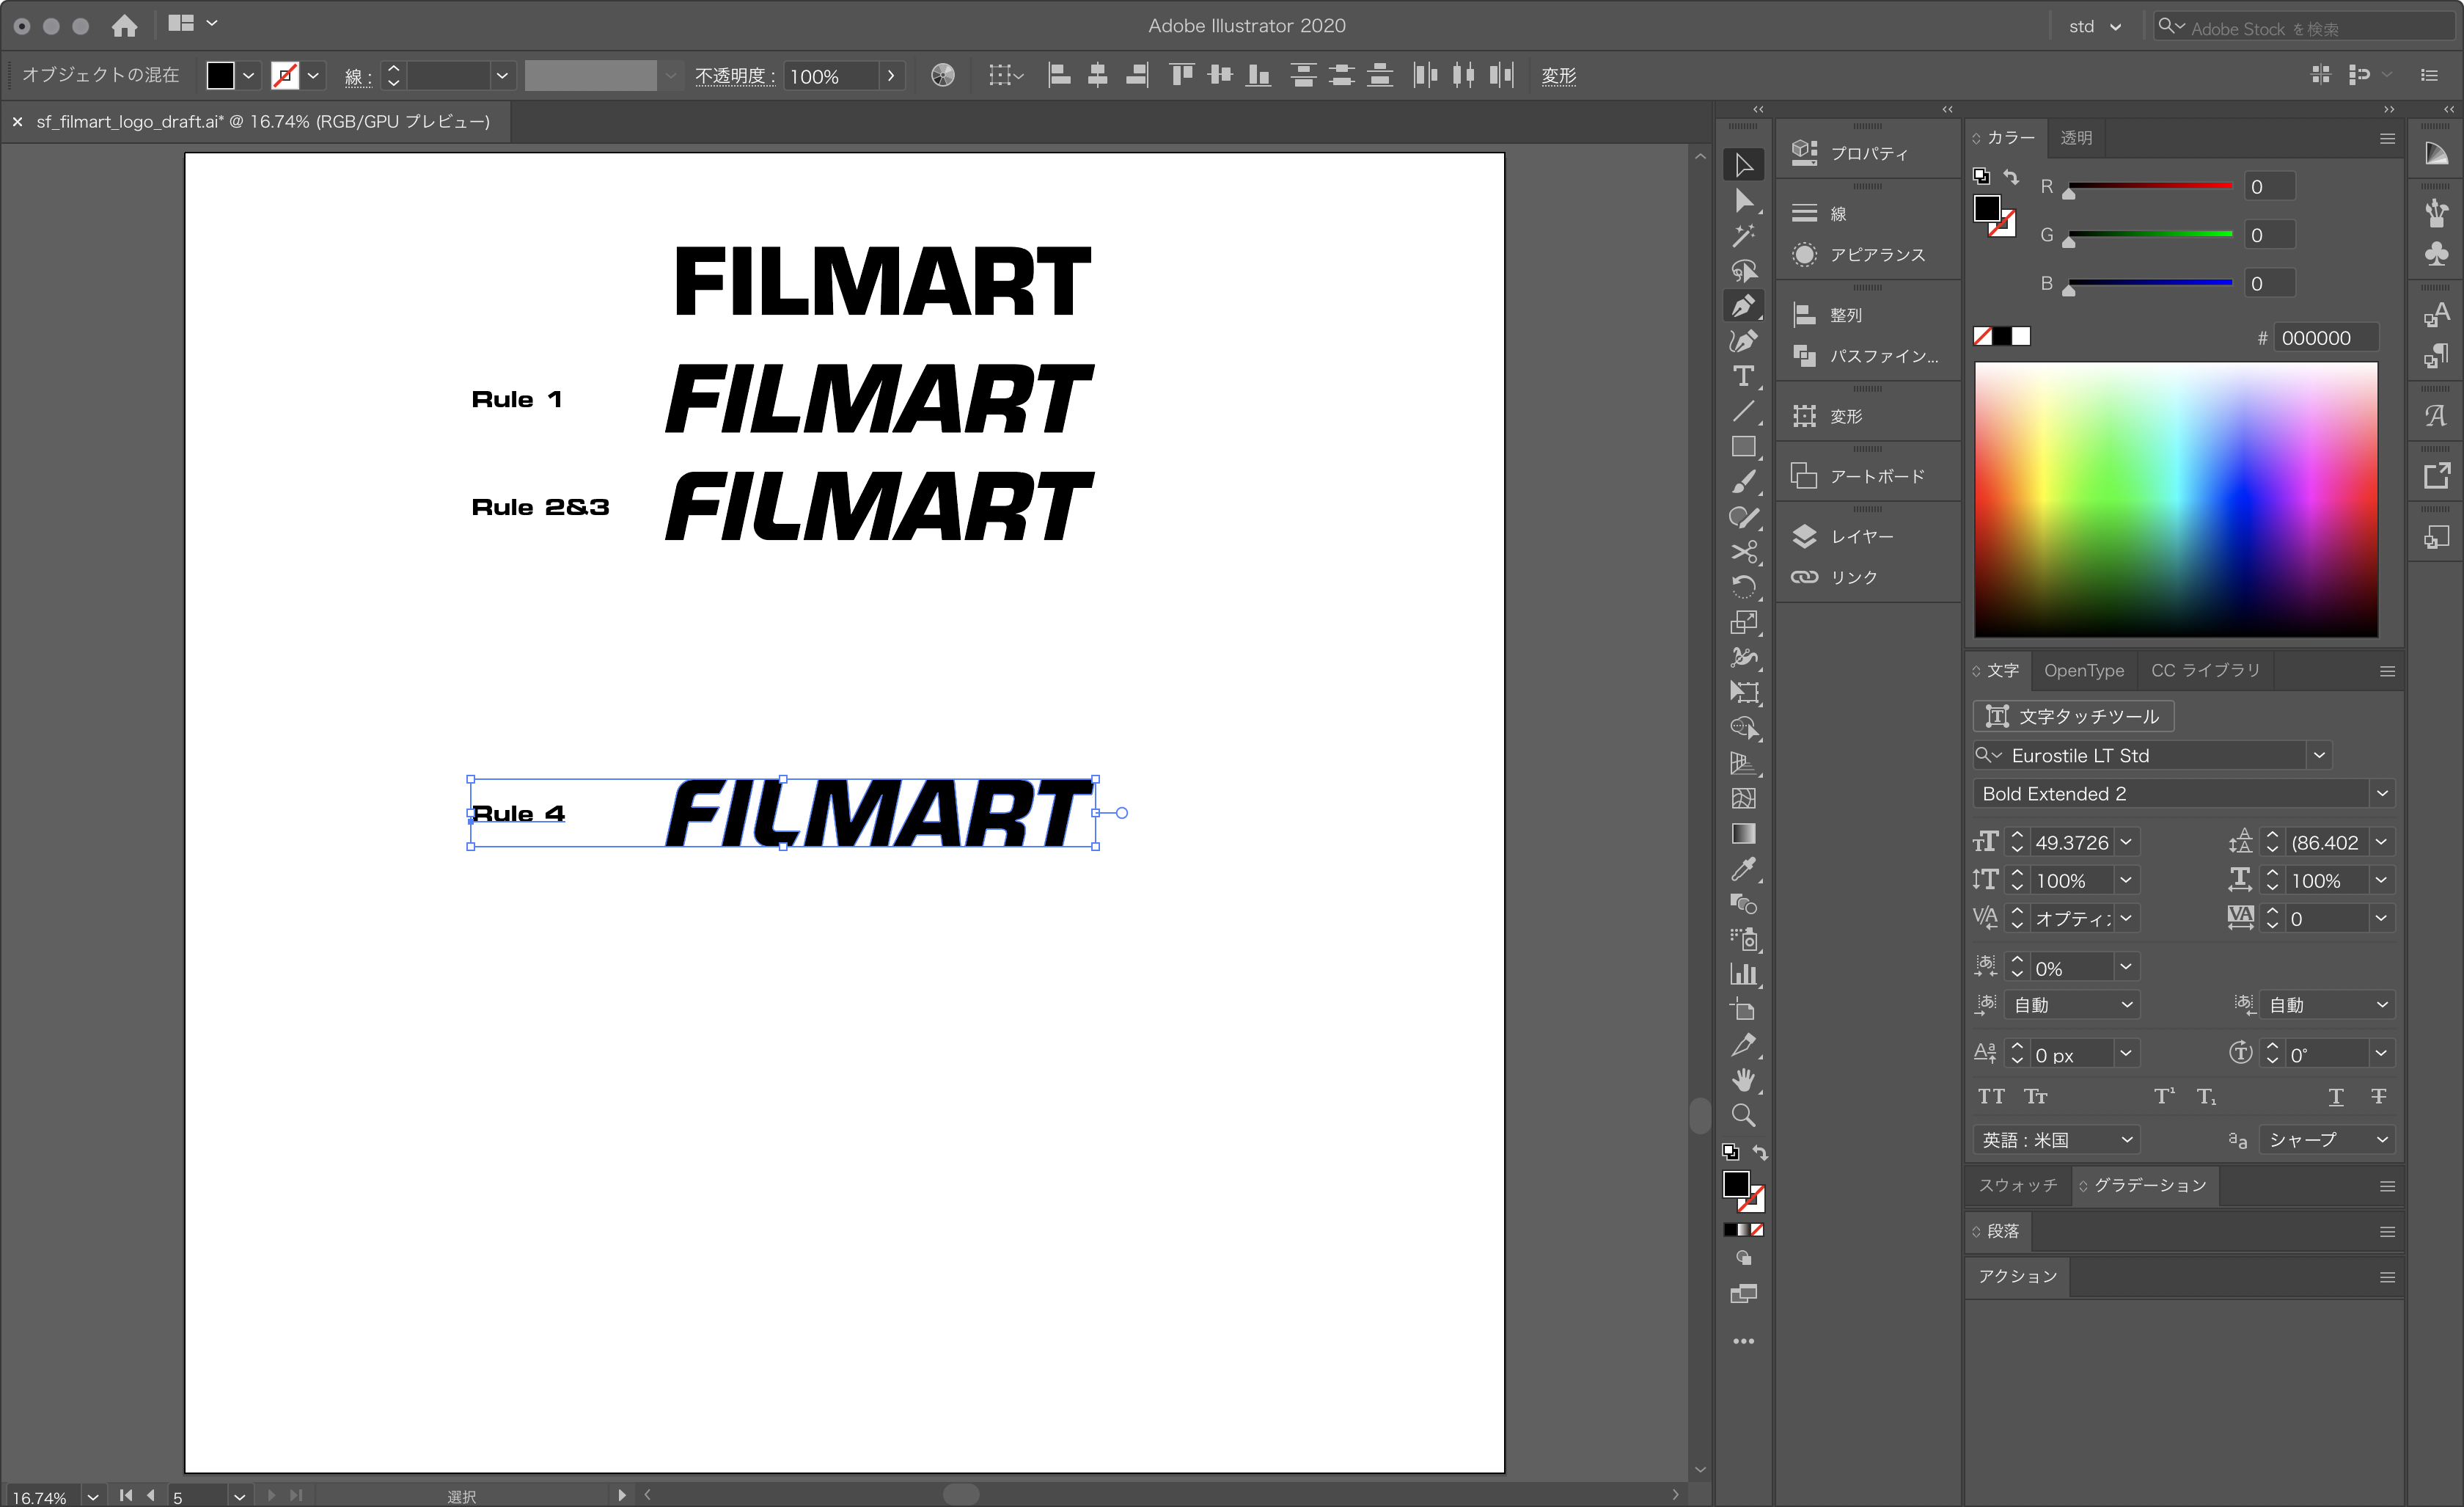The image size is (2464, 1507).
Task: Reset to default fill and stroke in toolbar
Action: click(x=1730, y=1153)
